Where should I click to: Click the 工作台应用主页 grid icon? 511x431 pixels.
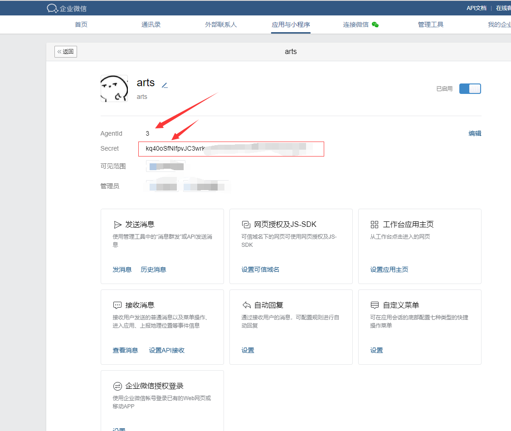pos(375,224)
